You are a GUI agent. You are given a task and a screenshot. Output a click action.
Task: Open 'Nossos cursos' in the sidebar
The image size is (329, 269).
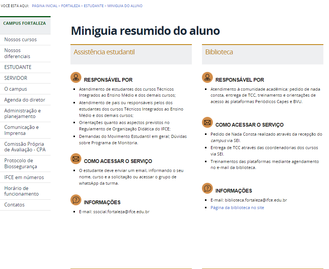(x=21, y=40)
